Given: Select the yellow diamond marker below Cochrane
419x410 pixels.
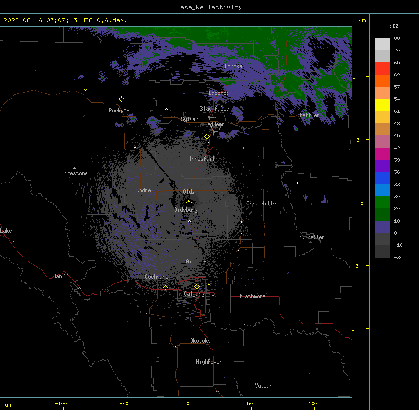Looking at the screenshot, I should click(165, 287).
